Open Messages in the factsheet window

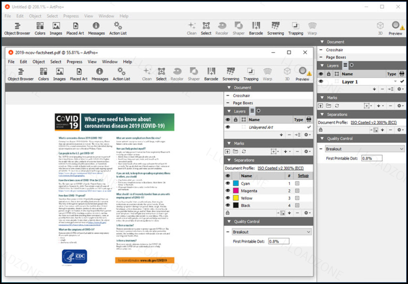point(100,74)
